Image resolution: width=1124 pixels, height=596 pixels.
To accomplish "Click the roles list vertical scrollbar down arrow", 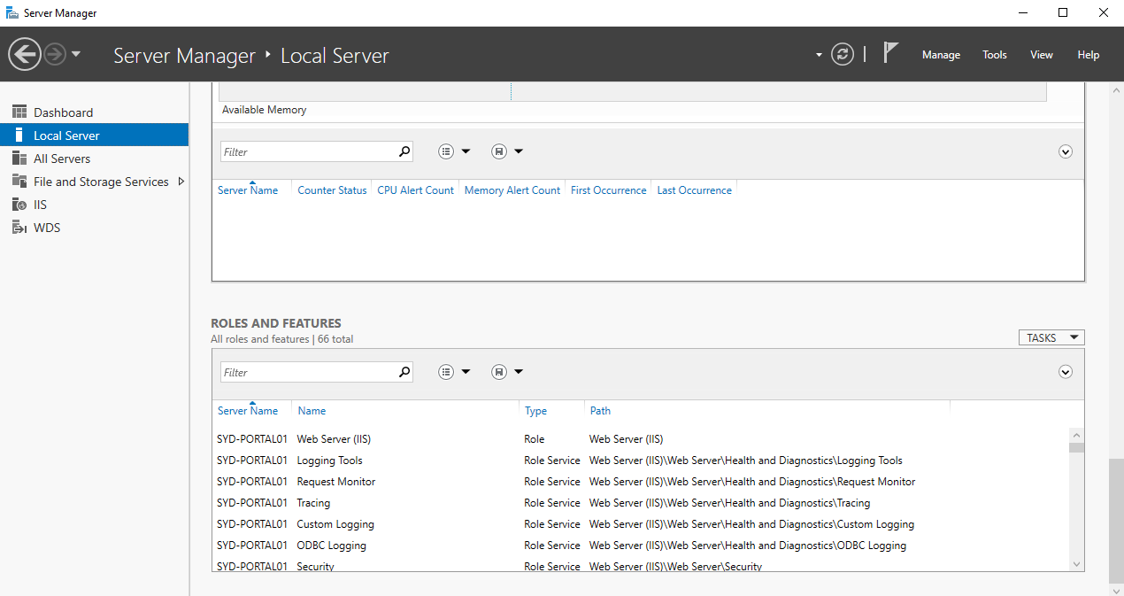I will [x=1076, y=564].
